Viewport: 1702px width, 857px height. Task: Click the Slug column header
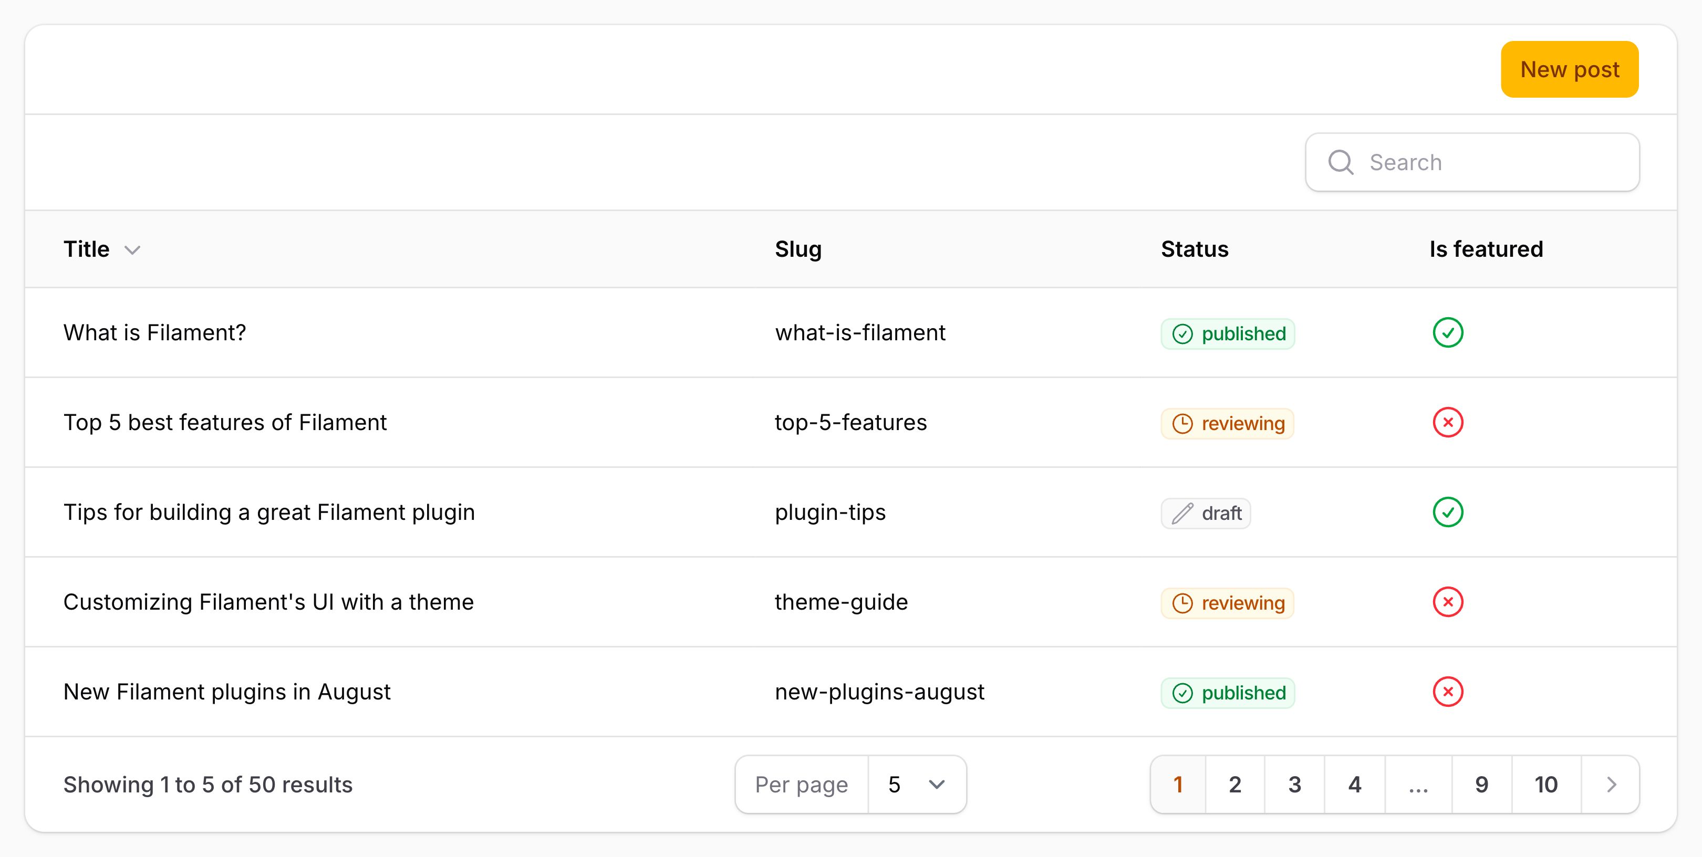click(798, 249)
